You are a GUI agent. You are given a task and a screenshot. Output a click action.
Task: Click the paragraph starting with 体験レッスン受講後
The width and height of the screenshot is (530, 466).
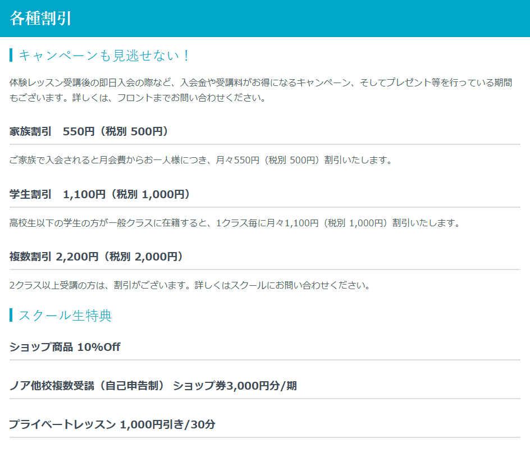261,83
